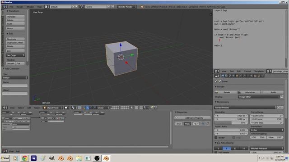The height and width of the screenshot is (162, 289).
Task: Open the Render Presets dropdown
Action: [245, 108]
